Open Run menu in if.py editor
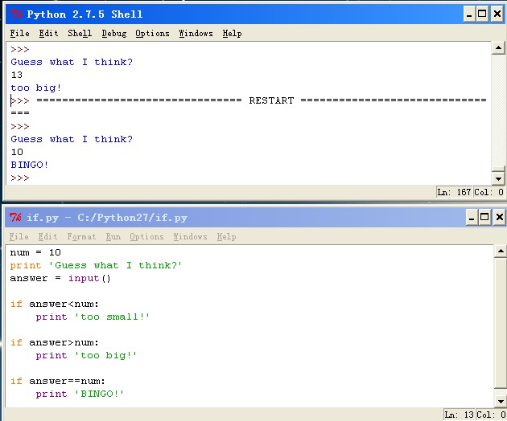 (x=113, y=237)
